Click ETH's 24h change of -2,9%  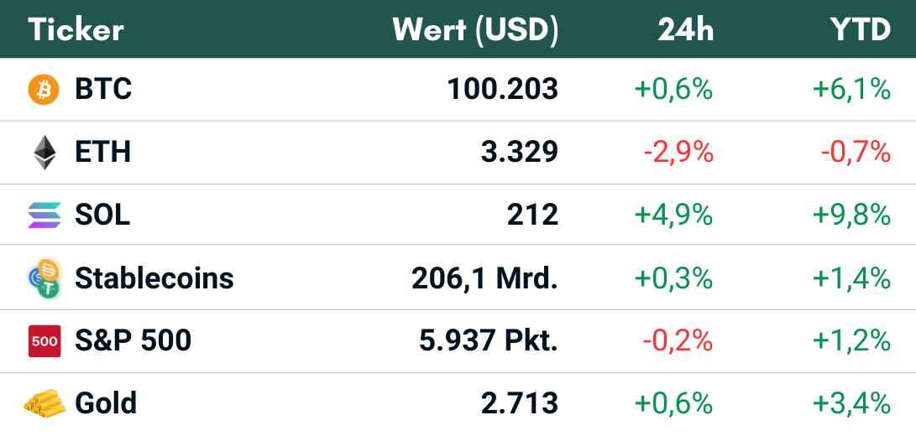click(678, 153)
